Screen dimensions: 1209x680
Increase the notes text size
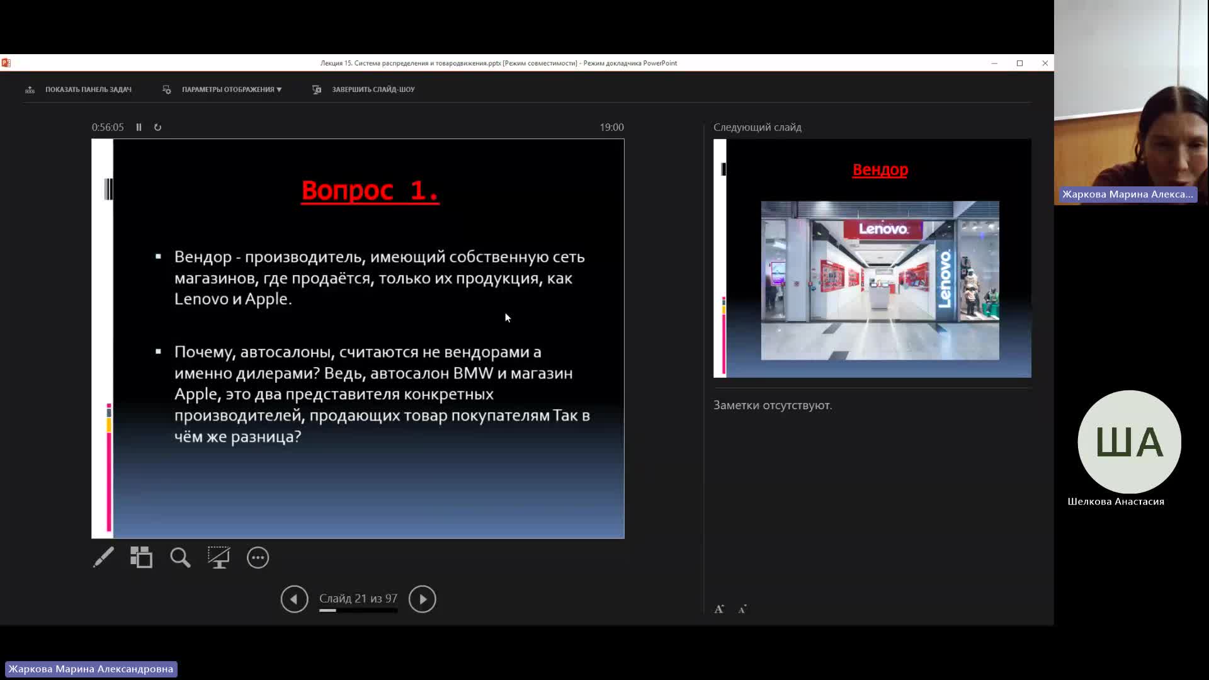click(x=719, y=609)
